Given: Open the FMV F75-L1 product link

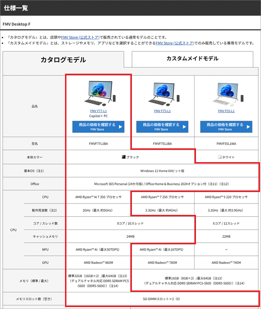Looking at the screenshot, I should pyautogui.click(x=162, y=111).
